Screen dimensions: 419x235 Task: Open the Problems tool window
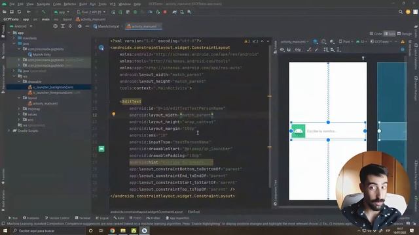click(31, 218)
